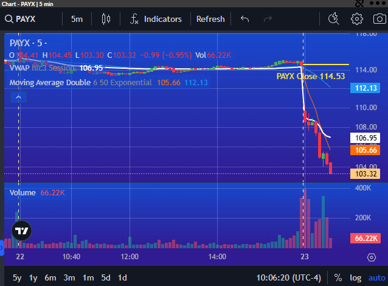The image size is (388, 286).
Task: Undo the last chart action
Action: click(x=244, y=19)
